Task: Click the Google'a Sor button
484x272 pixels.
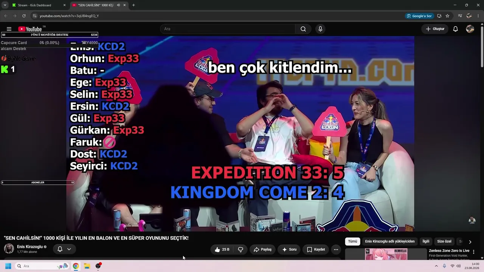Action: [x=419, y=16]
